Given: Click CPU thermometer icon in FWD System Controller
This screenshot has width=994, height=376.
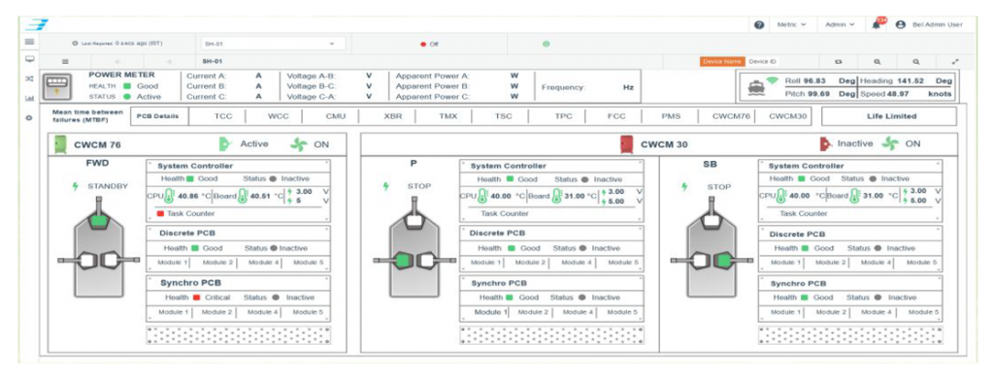Looking at the screenshot, I should point(169,196).
